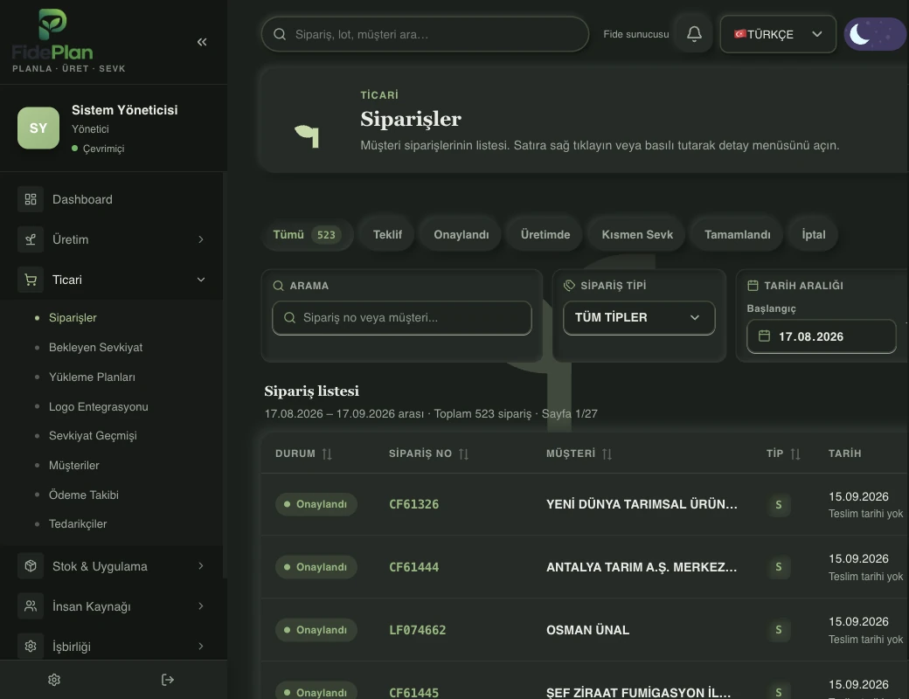Open settings gear at sidebar bottom
Image resolution: width=909 pixels, height=699 pixels.
coord(54,680)
